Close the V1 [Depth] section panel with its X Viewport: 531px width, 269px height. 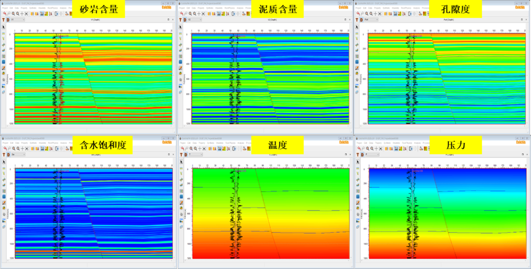tap(174, 20)
